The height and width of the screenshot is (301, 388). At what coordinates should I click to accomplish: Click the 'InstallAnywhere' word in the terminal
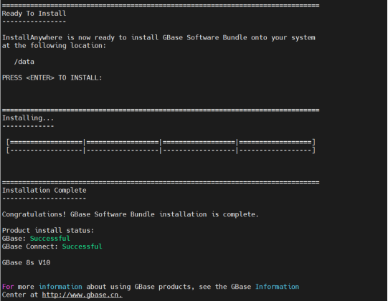pos(32,37)
